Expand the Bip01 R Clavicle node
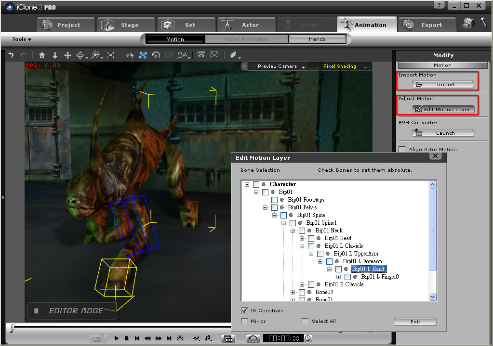This screenshot has height=346, width=493. [302, 284]
